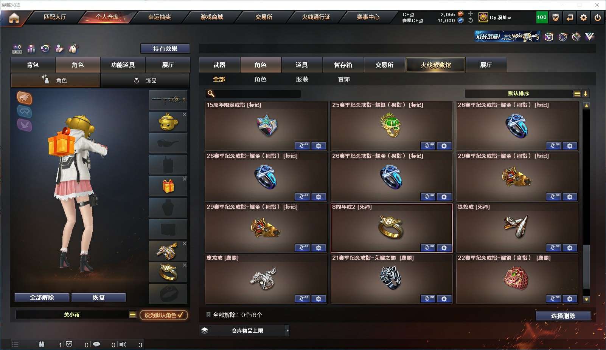Open gear settings on 8周年戒2 item
606x350 pixels.
pos(444,248)
